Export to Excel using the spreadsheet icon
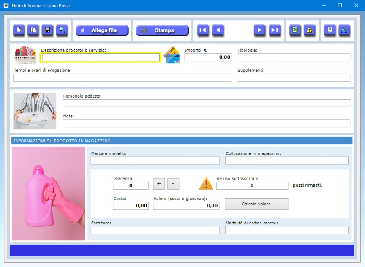This screenshot has height=267, width=365. click(295, 30)
